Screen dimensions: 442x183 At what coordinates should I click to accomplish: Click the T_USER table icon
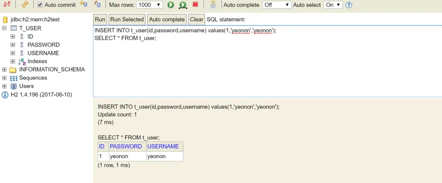tap(14, 28)
